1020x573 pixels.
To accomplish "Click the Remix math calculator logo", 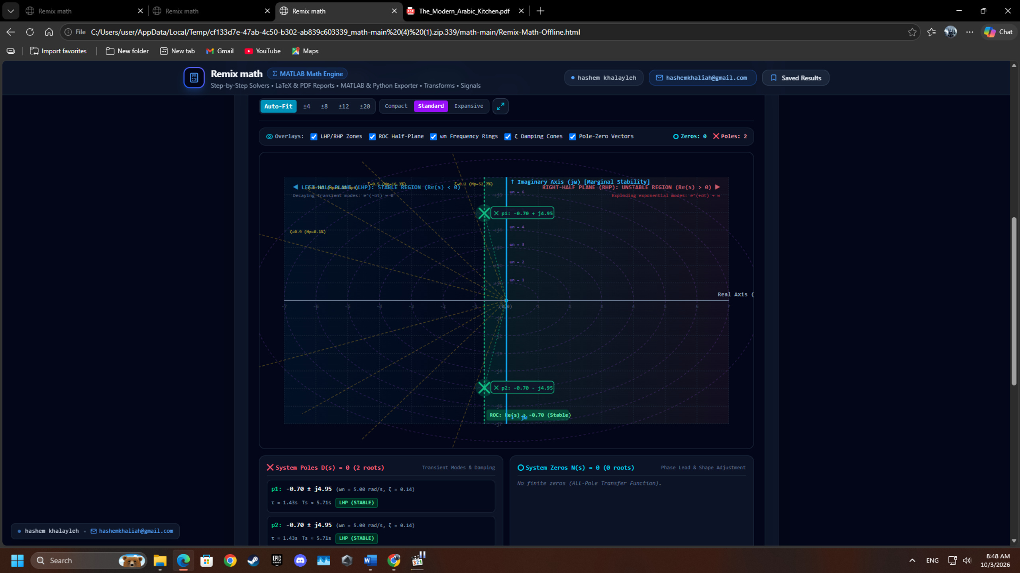I will (x=194, y=78).
